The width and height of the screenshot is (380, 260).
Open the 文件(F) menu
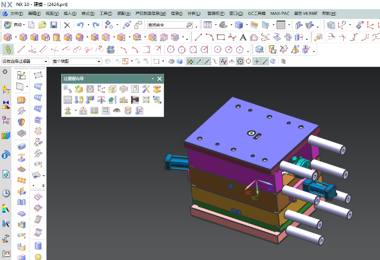tap(16, 13)
